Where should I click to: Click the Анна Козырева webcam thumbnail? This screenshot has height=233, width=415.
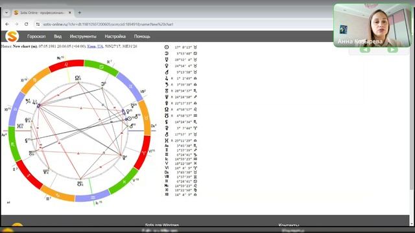pyautogui.click(x=372, y=25)
